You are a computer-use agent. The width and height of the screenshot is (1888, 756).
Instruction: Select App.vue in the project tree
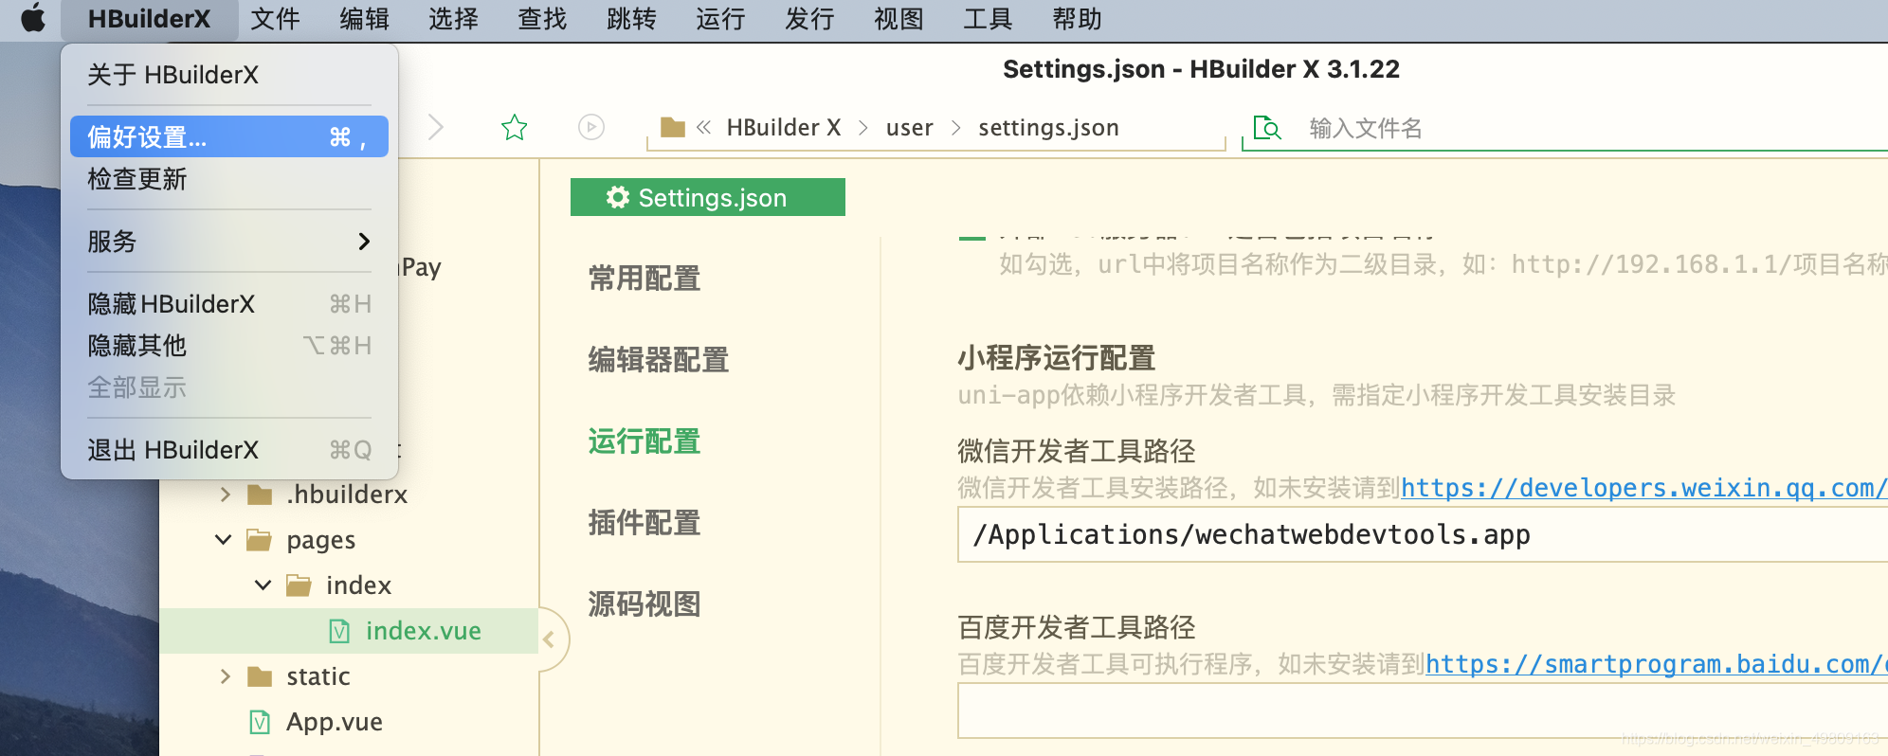click(349, 722)
